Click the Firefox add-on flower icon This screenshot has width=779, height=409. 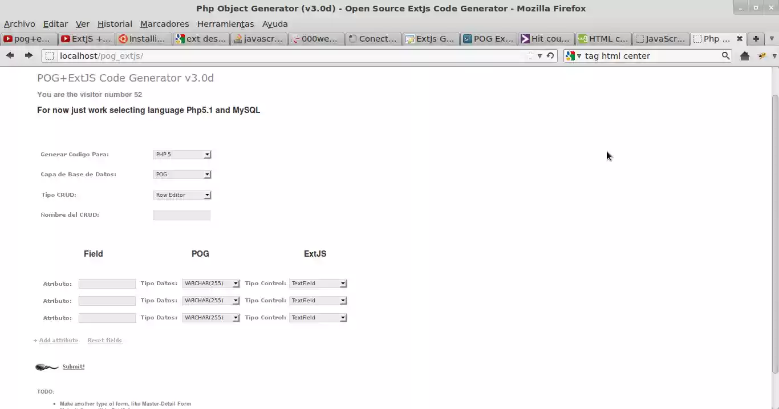[762, 55]
